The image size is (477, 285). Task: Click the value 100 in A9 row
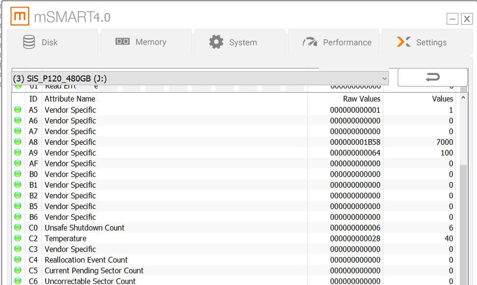click(447, 153)
